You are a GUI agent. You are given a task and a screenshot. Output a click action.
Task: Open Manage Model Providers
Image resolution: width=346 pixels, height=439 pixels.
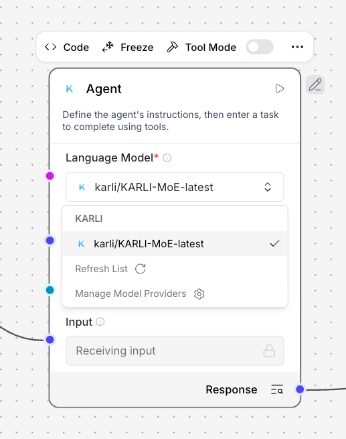(x=140, y=294)
